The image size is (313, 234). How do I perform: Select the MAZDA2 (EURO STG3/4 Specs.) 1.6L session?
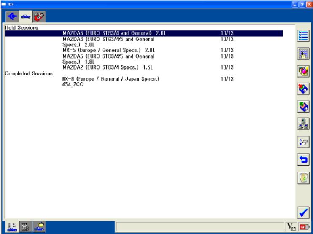point(144,67)
